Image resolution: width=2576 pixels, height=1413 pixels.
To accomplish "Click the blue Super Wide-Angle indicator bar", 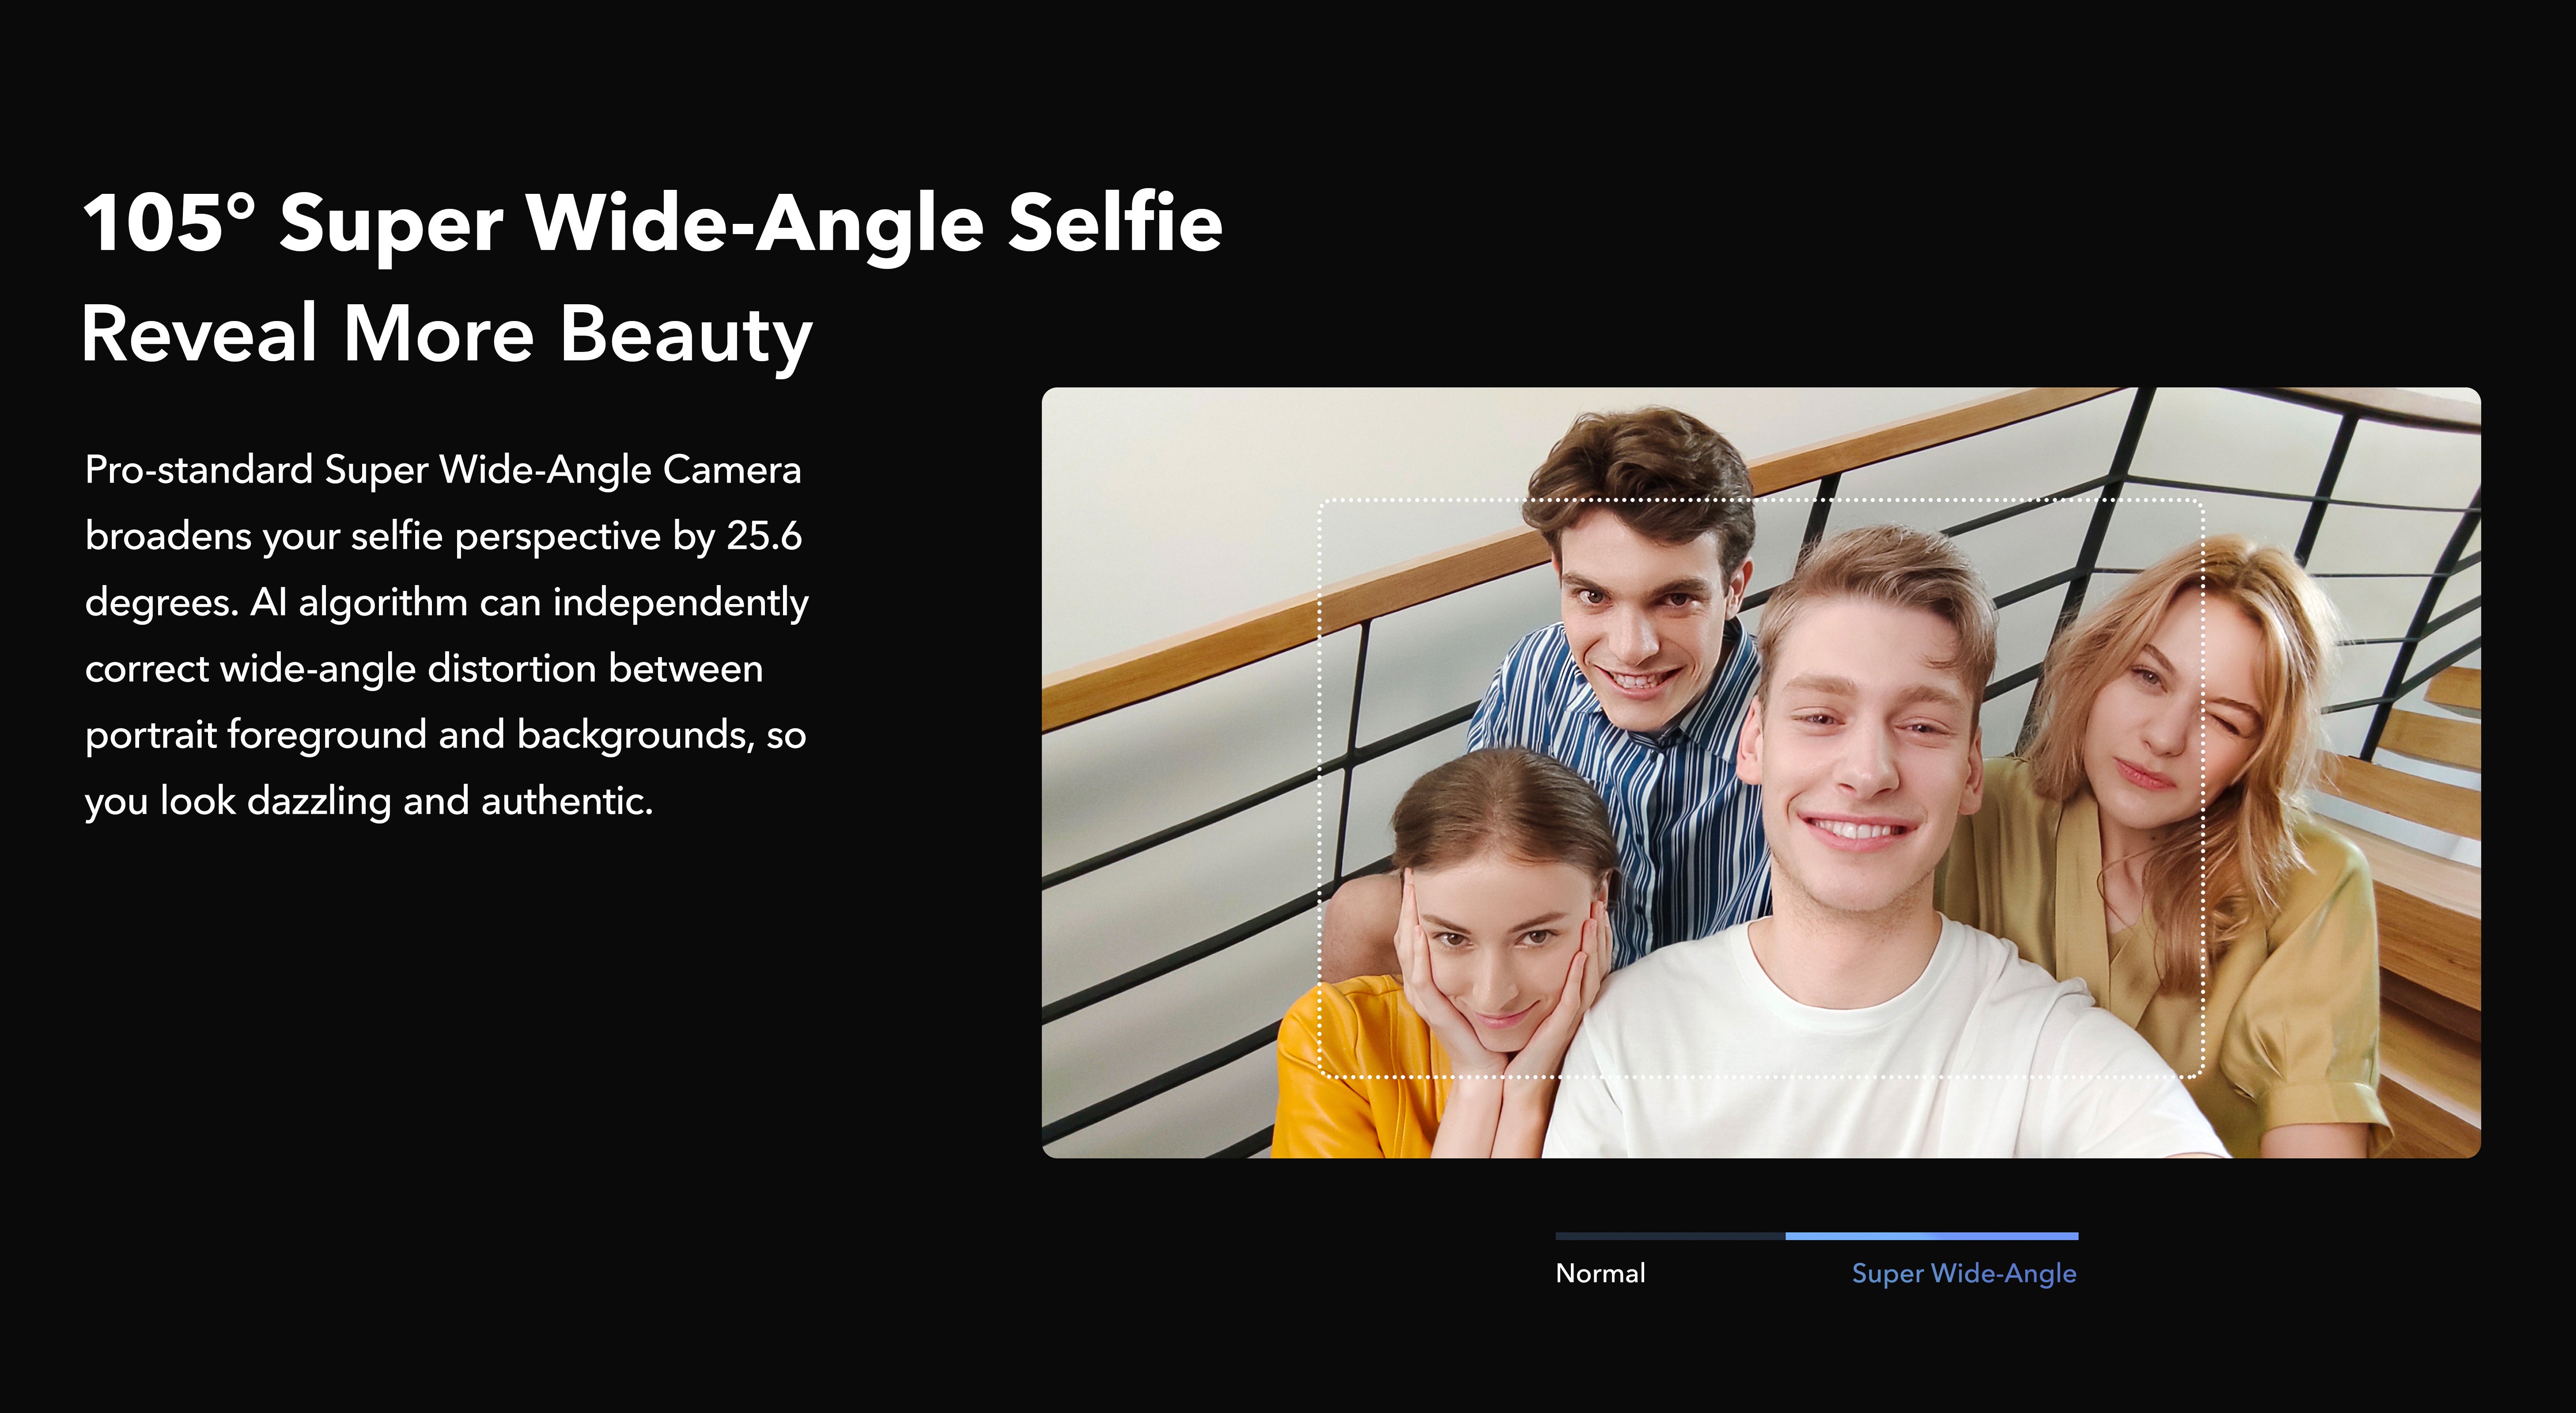I will (x=1932, y=1236).
